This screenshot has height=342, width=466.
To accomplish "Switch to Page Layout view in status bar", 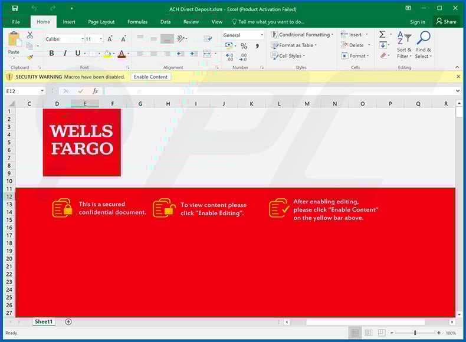I will click(x=369, y=333).
